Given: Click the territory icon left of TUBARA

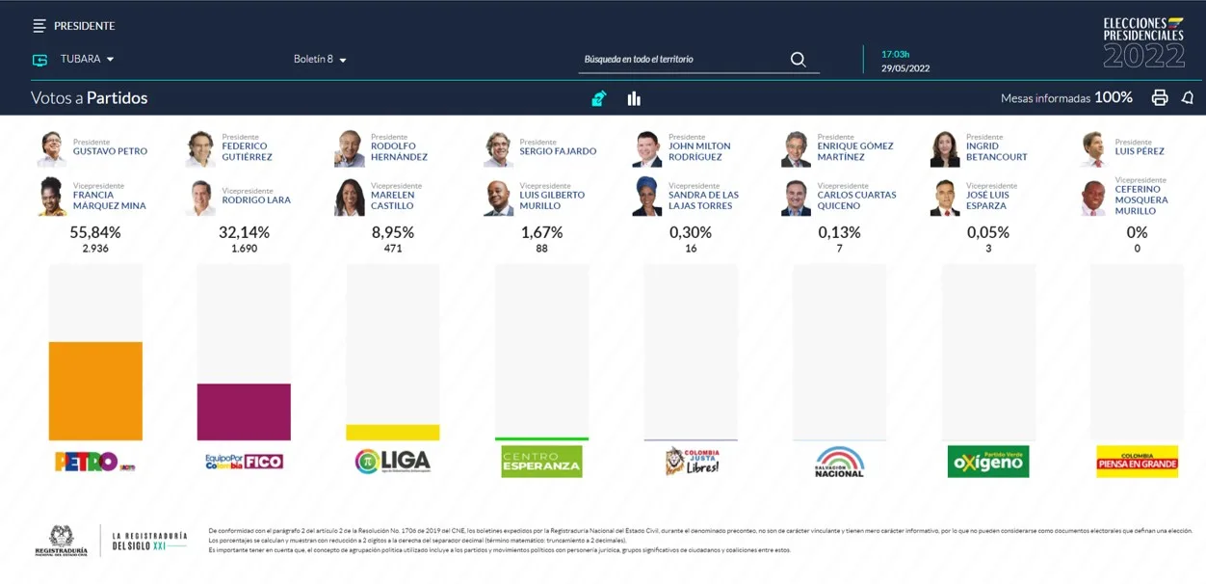Looking at the screenshot, I should 39,60.
